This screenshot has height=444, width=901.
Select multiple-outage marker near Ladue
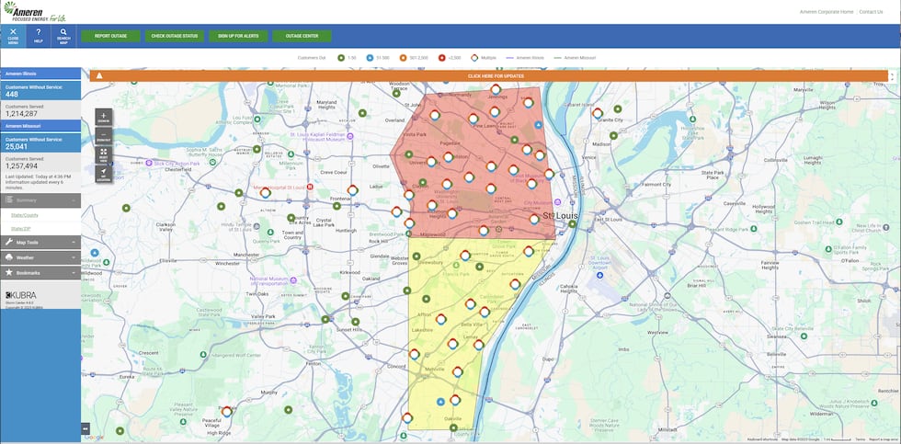[x=353, y=190]
